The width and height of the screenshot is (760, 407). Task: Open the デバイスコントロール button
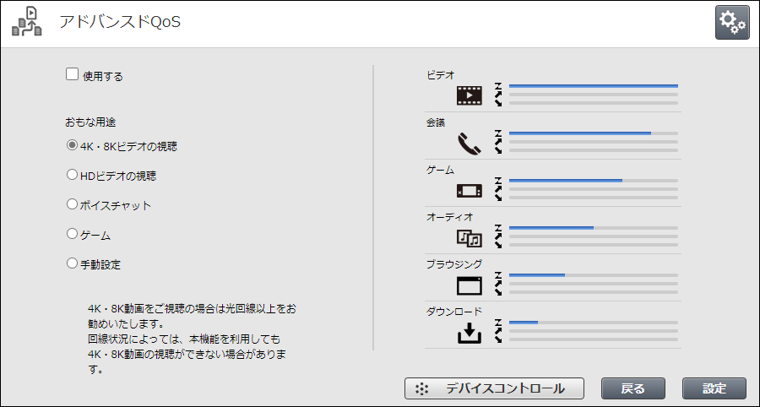pos(494,388)
